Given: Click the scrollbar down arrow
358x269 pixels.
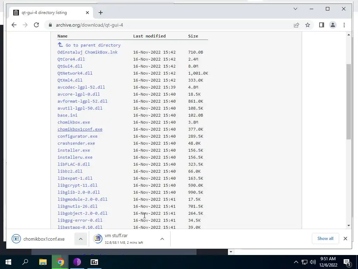Looking at the screenshot, I should (x=349, y=226).
